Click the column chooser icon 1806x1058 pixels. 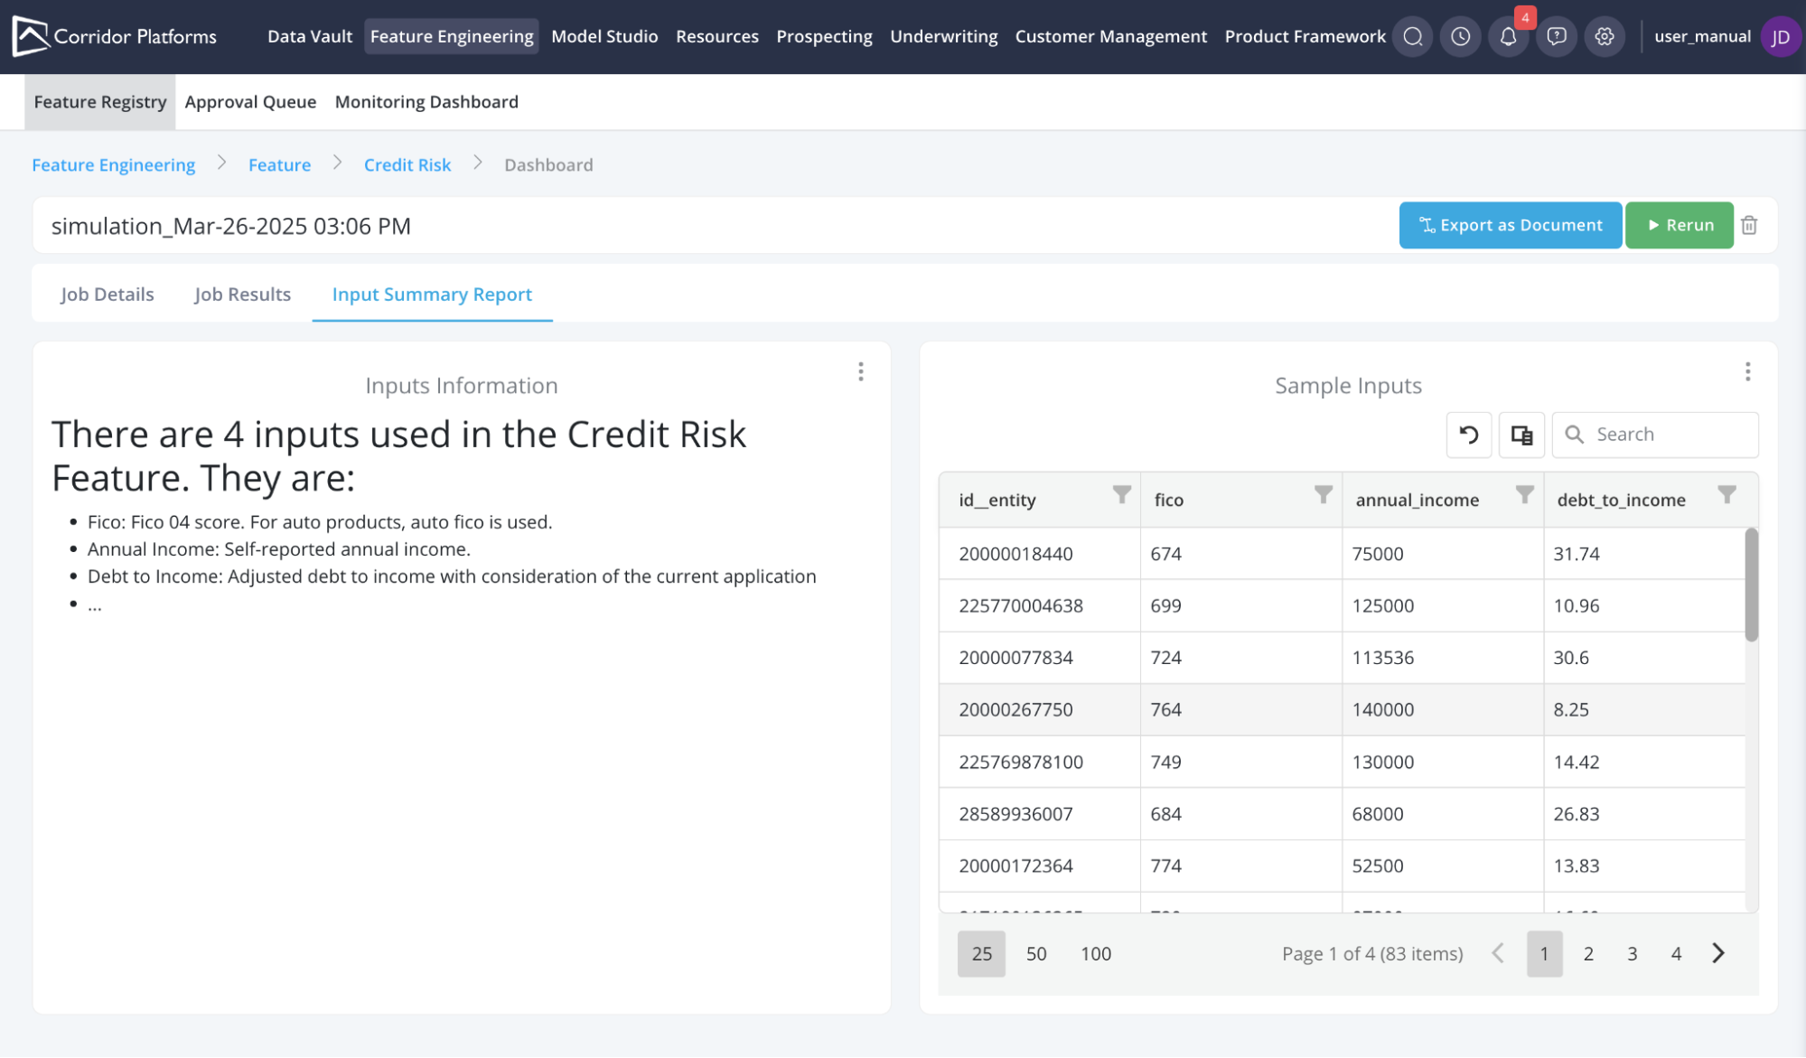pos(1521,435)
